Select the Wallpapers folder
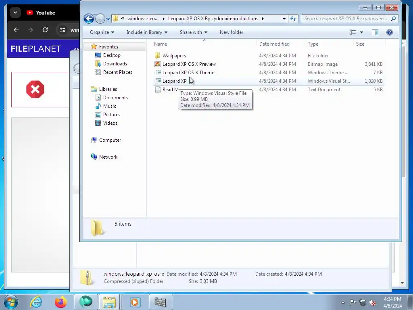 coord(174,56)
